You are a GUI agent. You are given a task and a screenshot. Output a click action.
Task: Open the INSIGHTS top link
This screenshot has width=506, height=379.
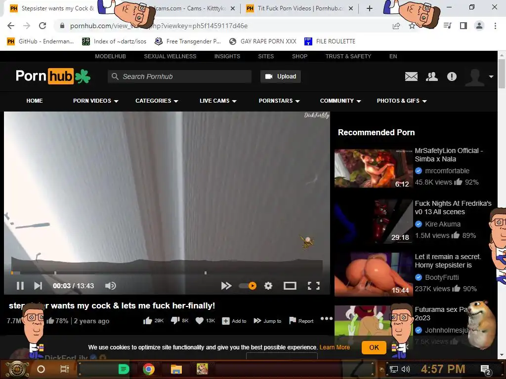click(x=227, y=56)
